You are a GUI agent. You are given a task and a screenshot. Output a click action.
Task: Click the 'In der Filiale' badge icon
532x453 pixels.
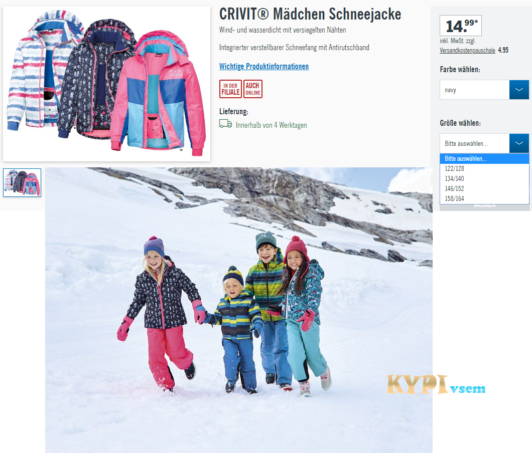230,89
